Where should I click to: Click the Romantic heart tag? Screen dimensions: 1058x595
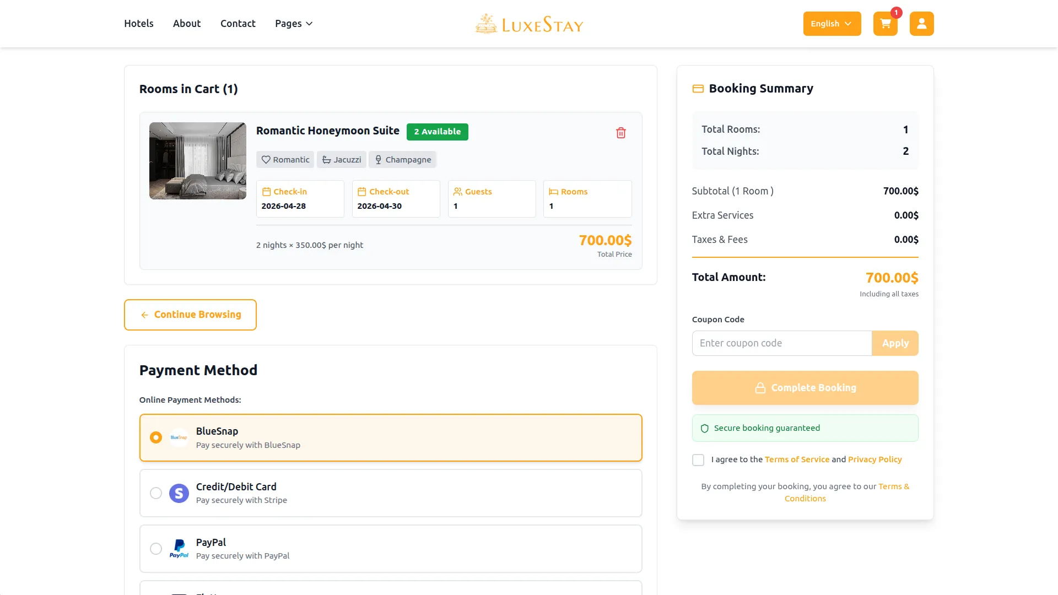tap(285, 160)
